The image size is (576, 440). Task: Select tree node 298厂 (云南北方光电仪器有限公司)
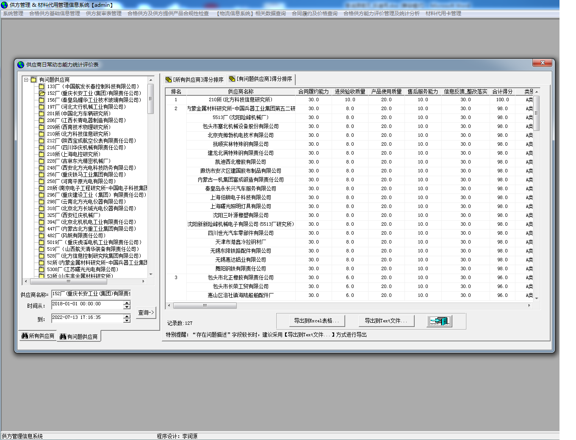pos(86,202)
